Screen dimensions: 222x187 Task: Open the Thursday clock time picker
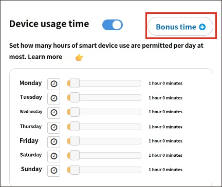point(53,128)
